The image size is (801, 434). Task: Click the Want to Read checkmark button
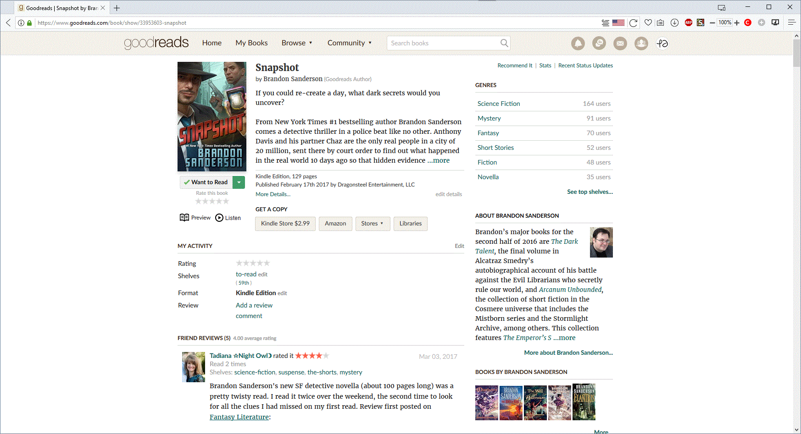206,182
